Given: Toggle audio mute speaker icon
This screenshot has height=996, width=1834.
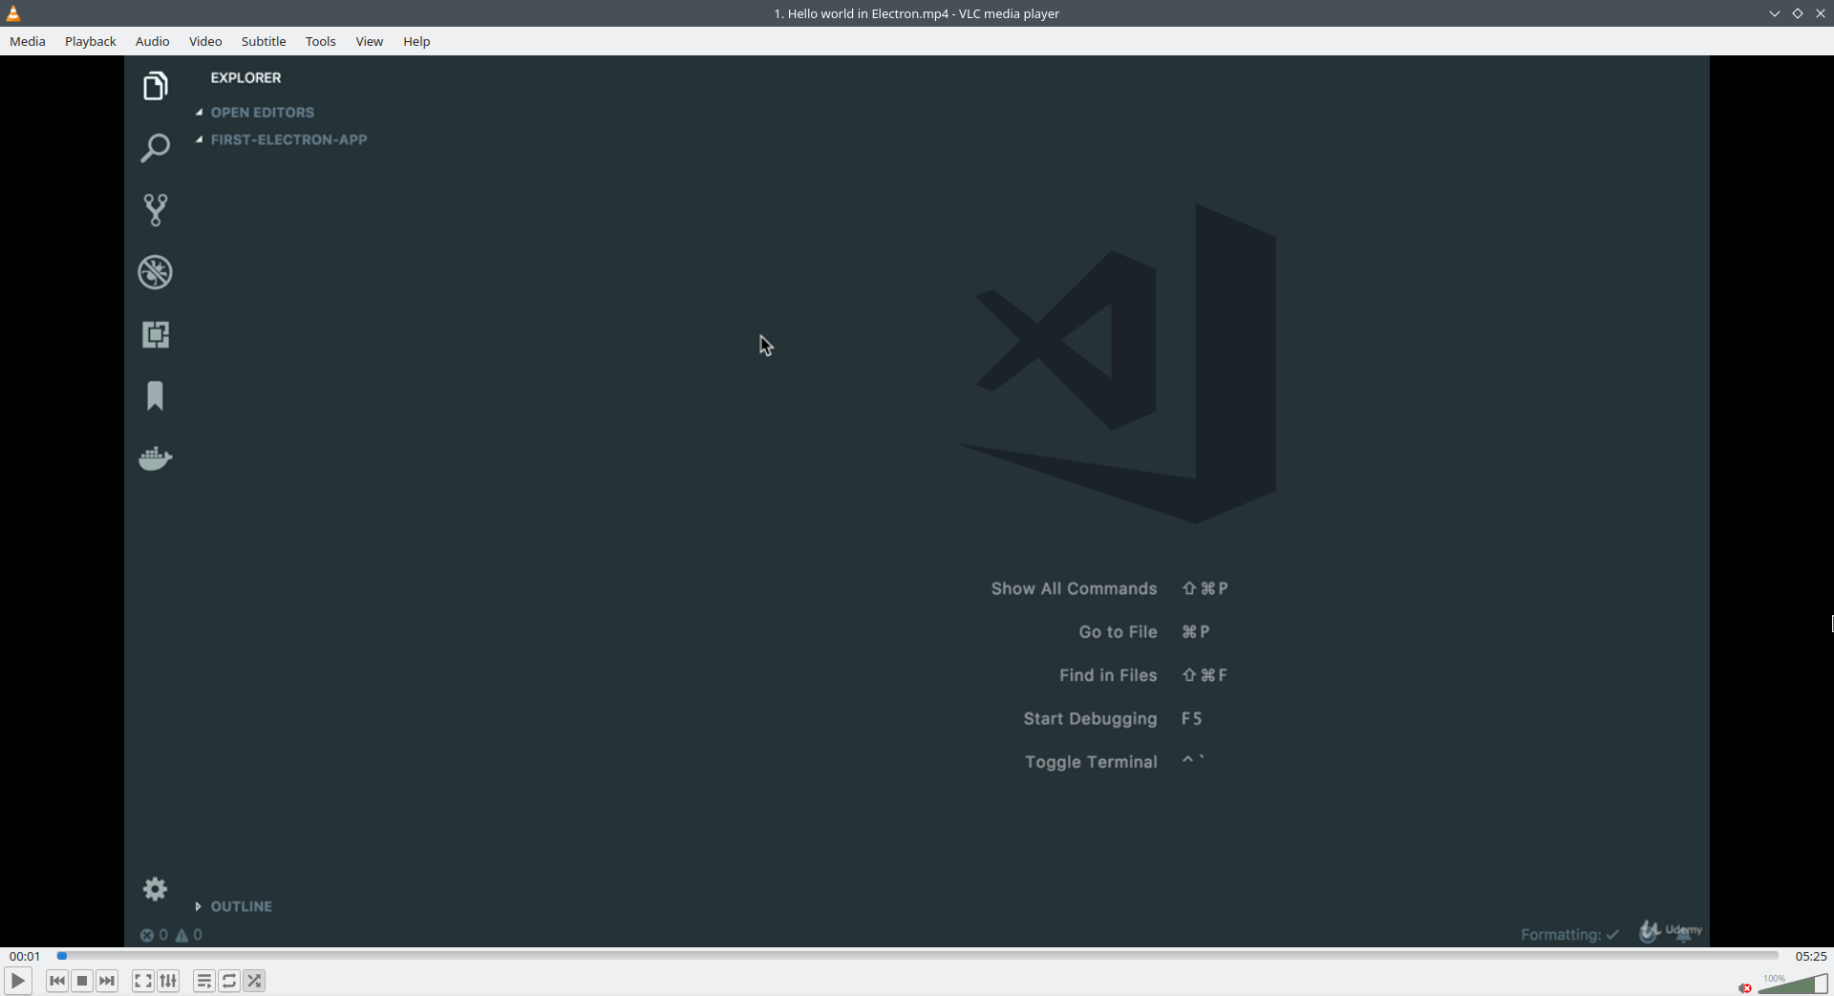Looking at the screenshot, I should [x=1745, y=987].
